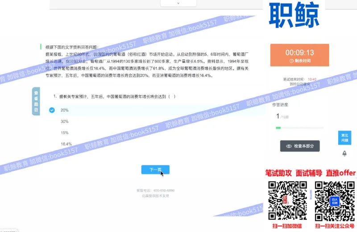This screenshot has height=232, width=357.
Task: Click the 扫一扫关注公众号 caption
Action: 334,226
